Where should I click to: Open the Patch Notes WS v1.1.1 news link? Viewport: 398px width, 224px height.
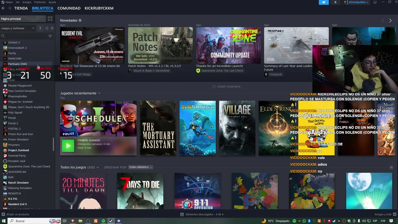(x=154, y=66)
